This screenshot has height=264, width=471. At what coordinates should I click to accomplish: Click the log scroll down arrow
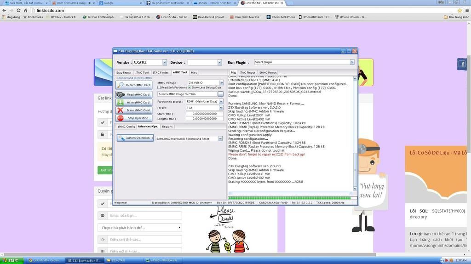[x=355, y=188]
